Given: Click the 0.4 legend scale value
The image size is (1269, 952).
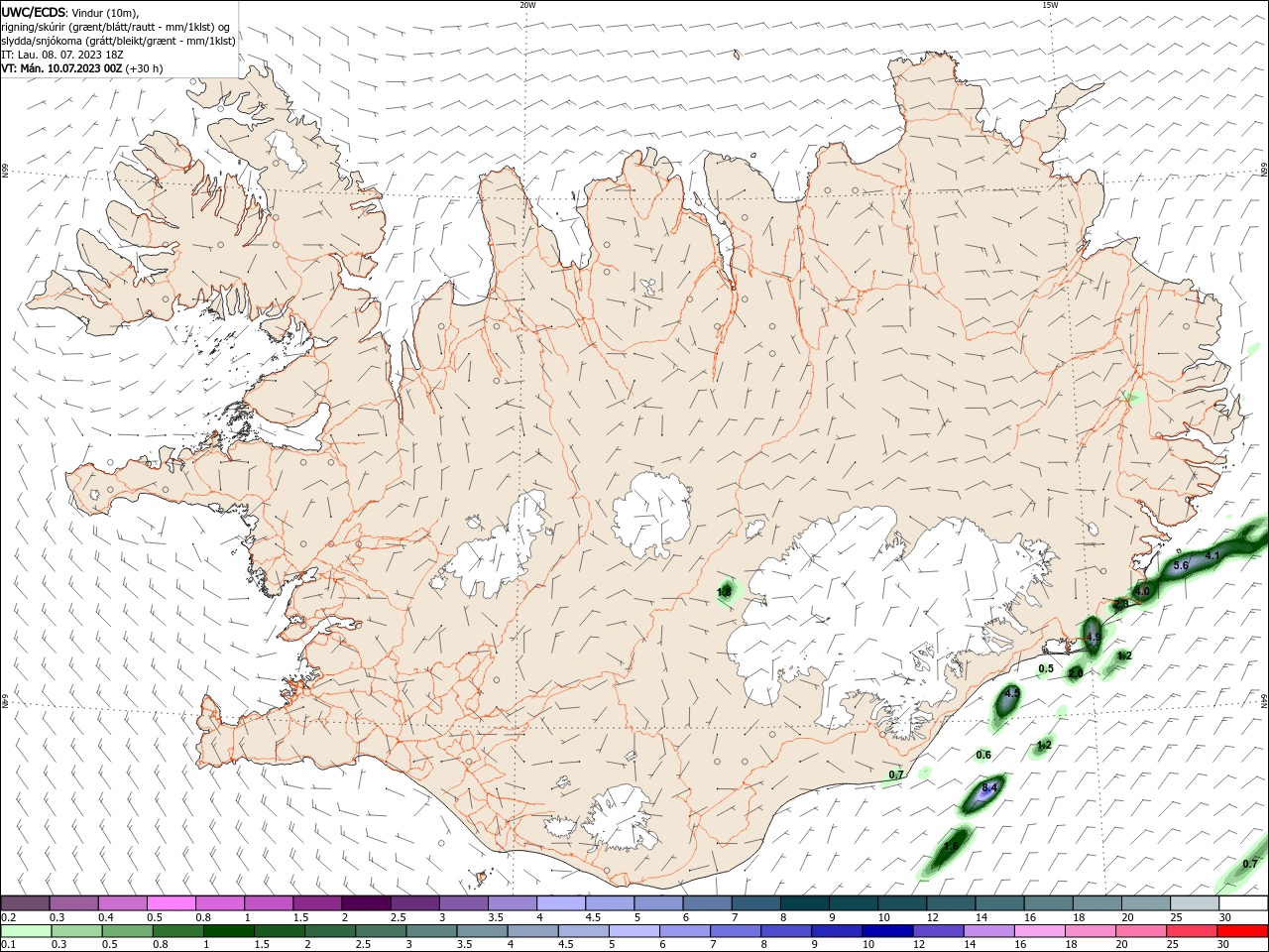Looking at the screenshot, I should point(106,917).
